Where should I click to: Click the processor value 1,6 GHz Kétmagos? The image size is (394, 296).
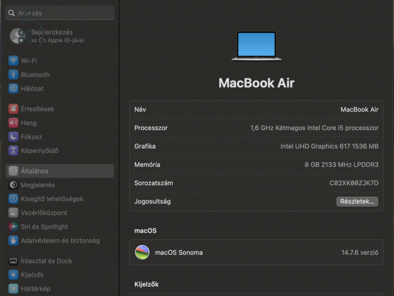[315, 128]
